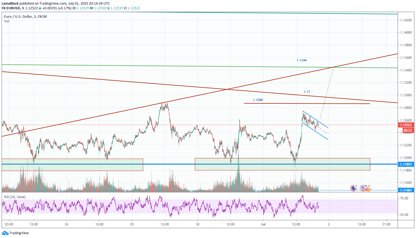Click the 1.13800 price axis value
The image size is (416, 238).
pyautogui.click(x=406, y=45)
